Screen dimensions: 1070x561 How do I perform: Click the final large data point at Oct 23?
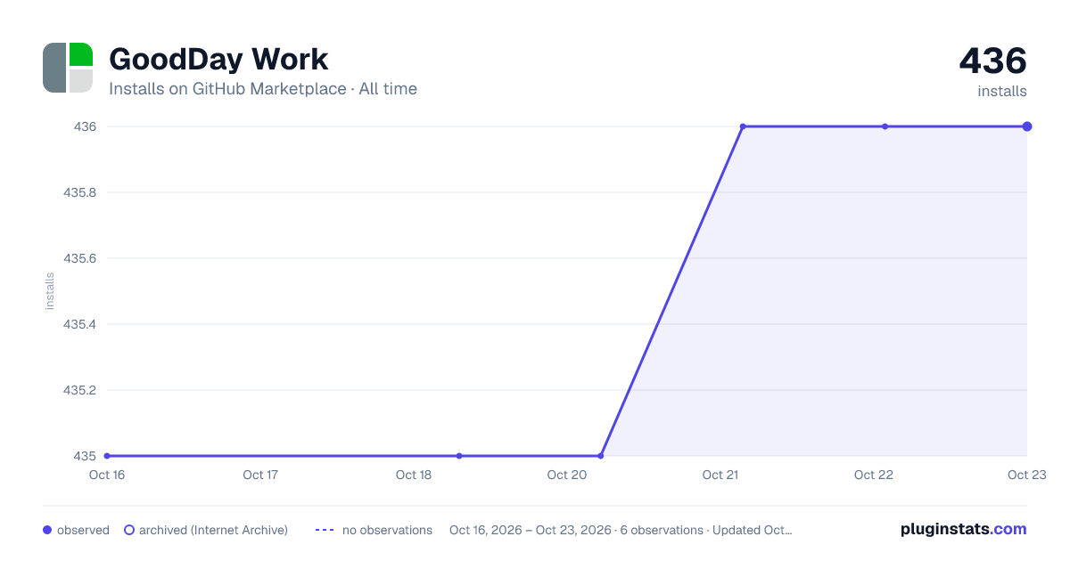tap(1027, 126)
